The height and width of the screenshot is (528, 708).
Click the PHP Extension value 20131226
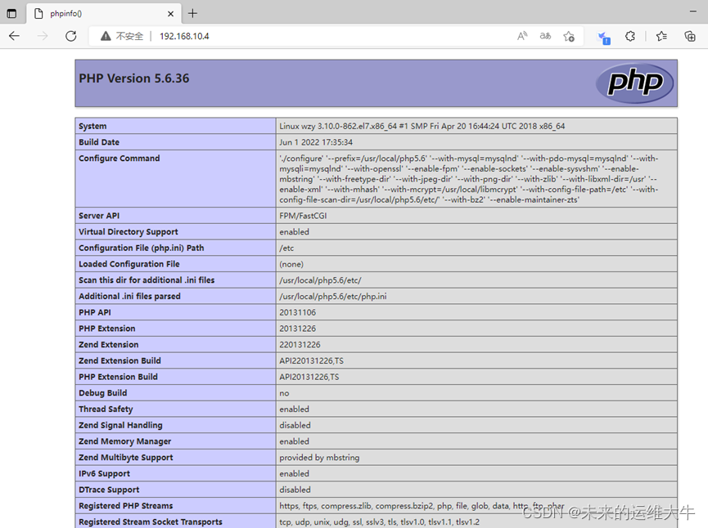(298, 329)
